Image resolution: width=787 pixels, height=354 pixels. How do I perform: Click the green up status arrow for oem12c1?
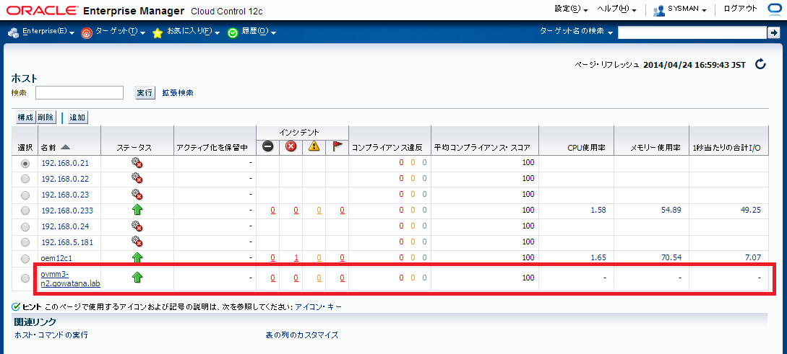coord(137,258)
